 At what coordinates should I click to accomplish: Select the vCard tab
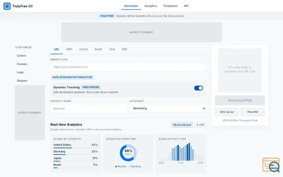click(83, 49)
